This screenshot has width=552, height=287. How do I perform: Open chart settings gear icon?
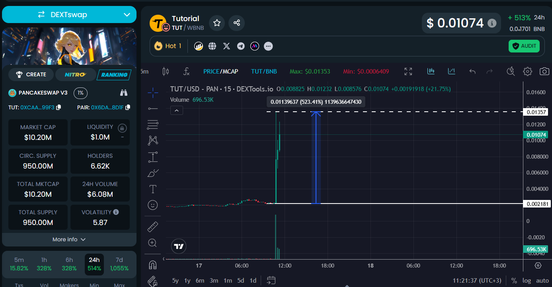[x=527, y=72]
